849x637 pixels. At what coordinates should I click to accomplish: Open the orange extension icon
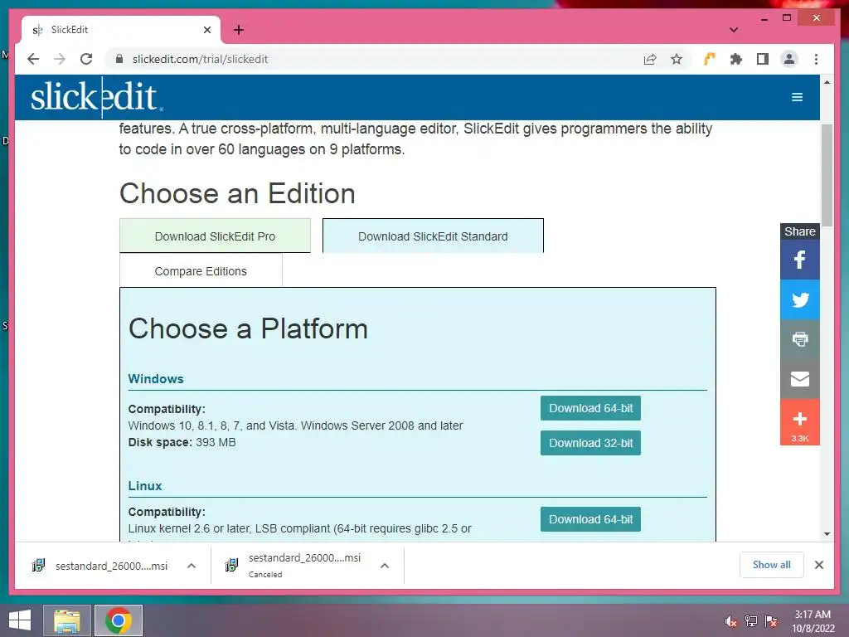pyautogui.click(x=710, y=59)
